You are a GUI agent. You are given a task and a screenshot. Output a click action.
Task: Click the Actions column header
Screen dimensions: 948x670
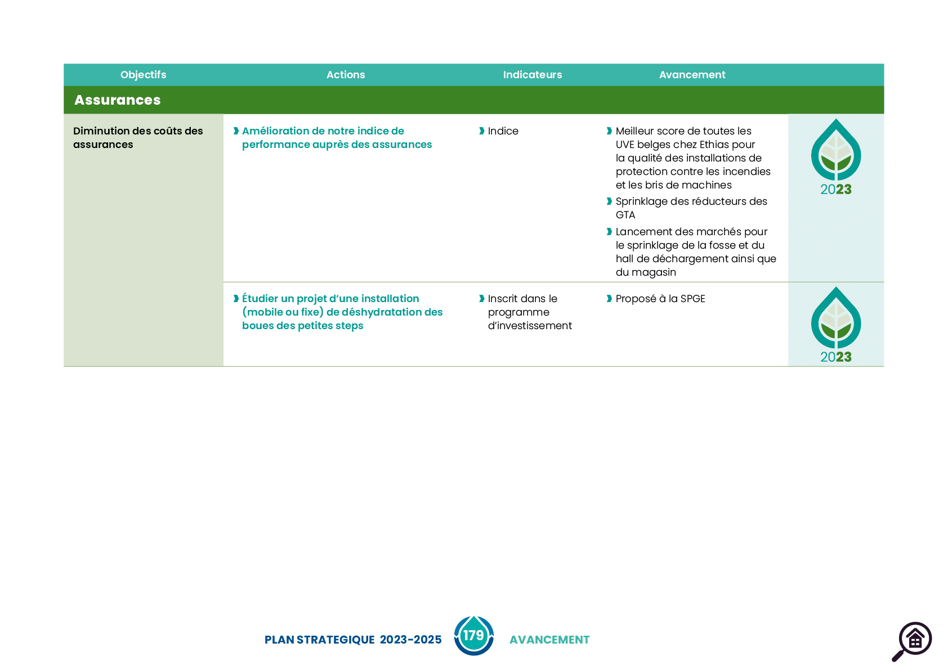tap(346, 75)
